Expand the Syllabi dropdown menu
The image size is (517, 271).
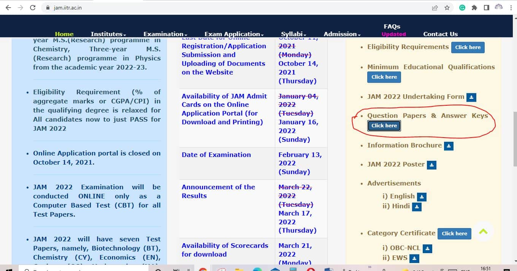pyautogui.click(x=294, y=34)
